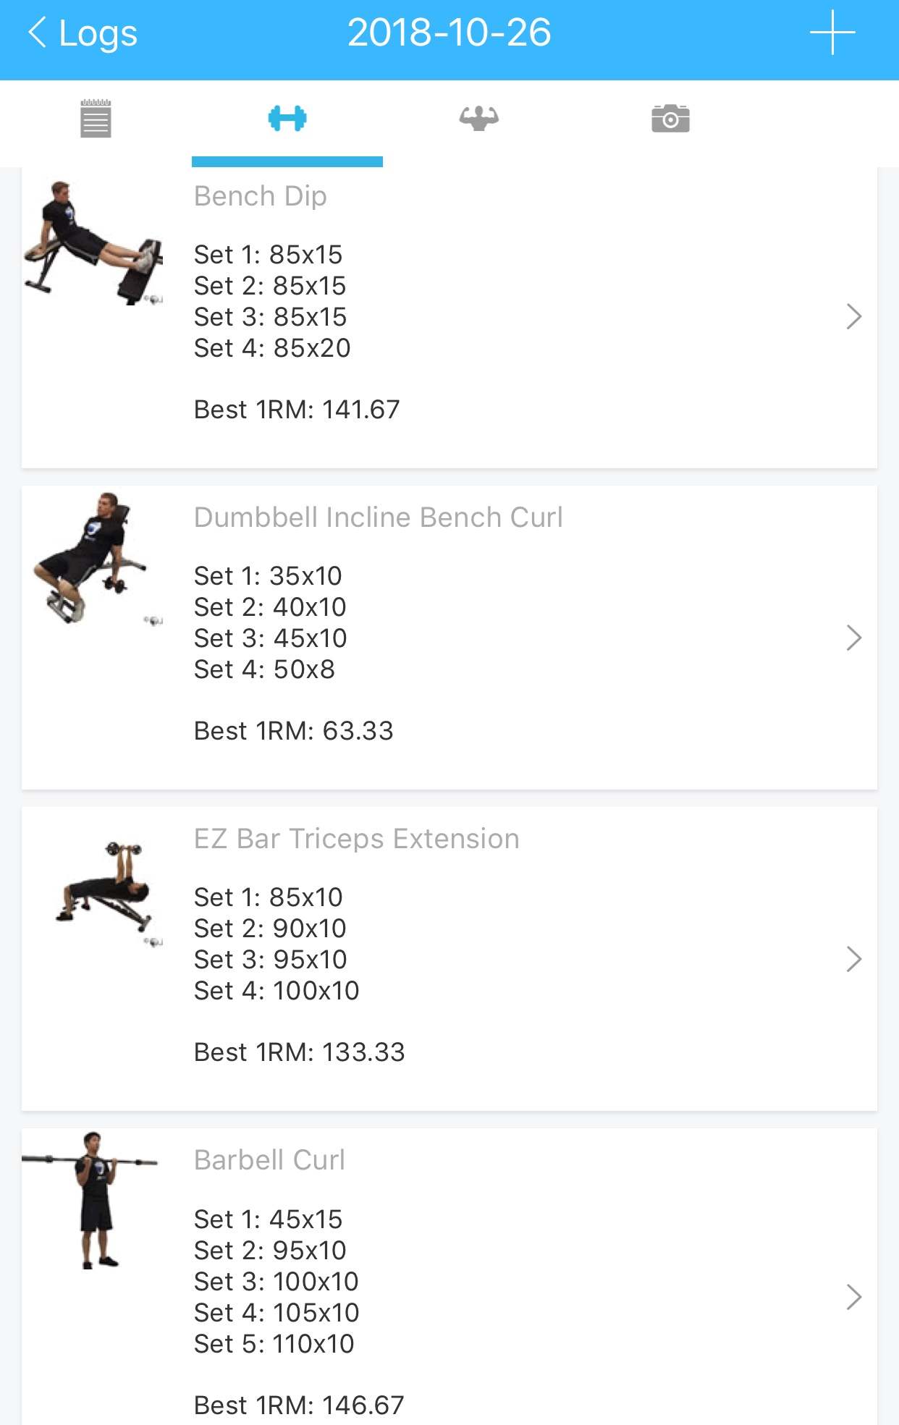Select the dumbbell exercises tab
The image size is (899, 1425).
(287, 119)
